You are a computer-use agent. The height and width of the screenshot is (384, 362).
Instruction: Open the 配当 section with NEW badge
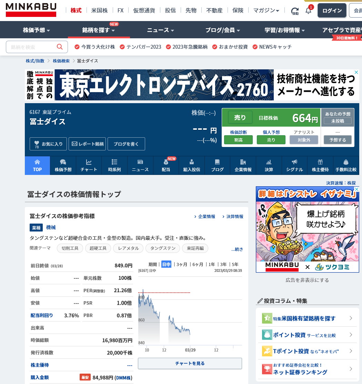click(x=166, y=166)
